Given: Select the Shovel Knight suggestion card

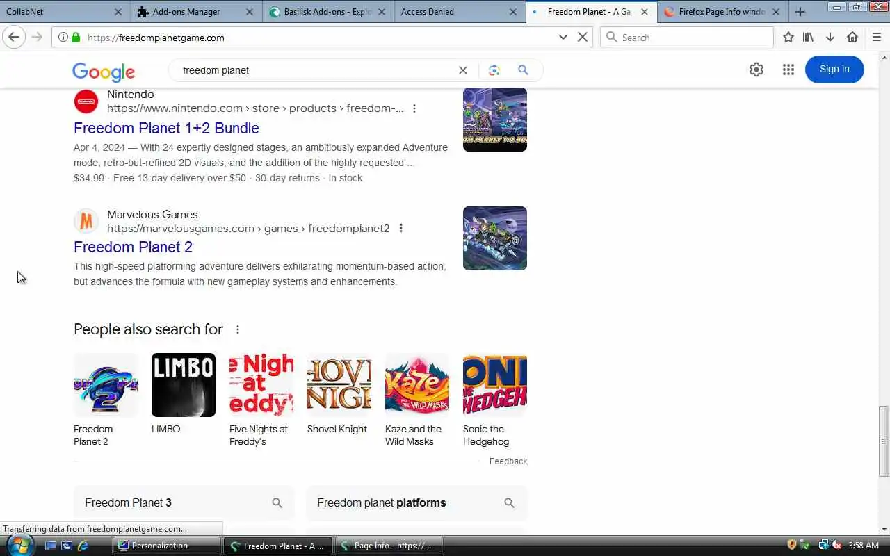Looking at the screenshot, I should (339, 394).
